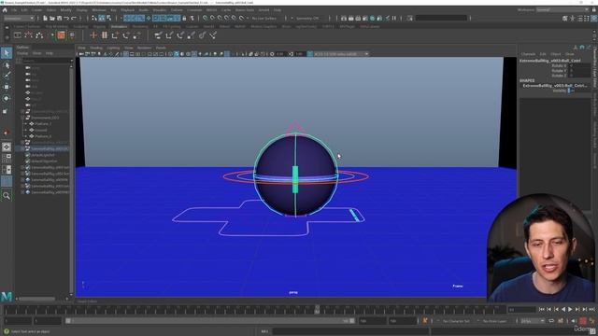Click the Playblast shelf icon
The image size is (598, 336).
tap(18, 35)
